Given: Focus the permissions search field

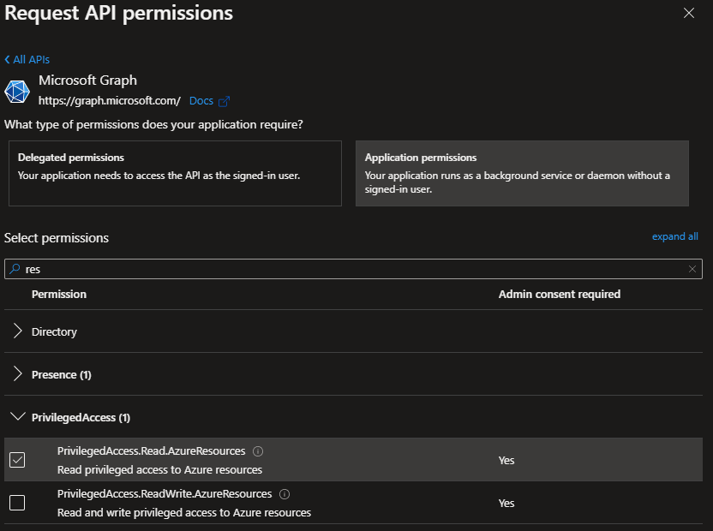Looking at the screenshot, I should pyautogui.click(x=353, y=269).
